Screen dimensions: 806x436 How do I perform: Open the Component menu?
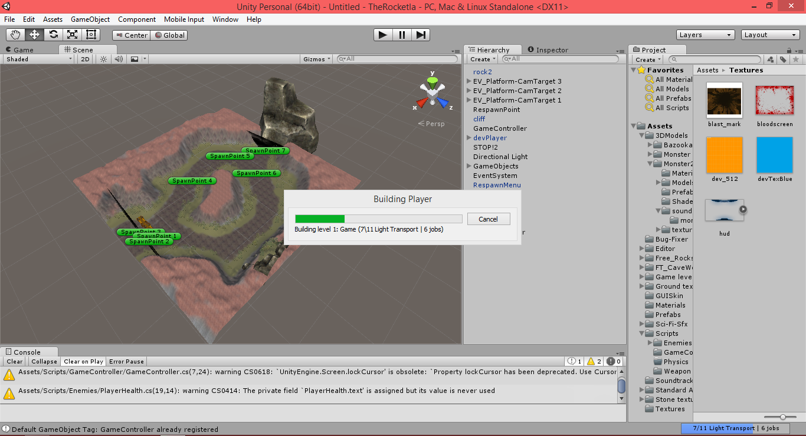137,19
